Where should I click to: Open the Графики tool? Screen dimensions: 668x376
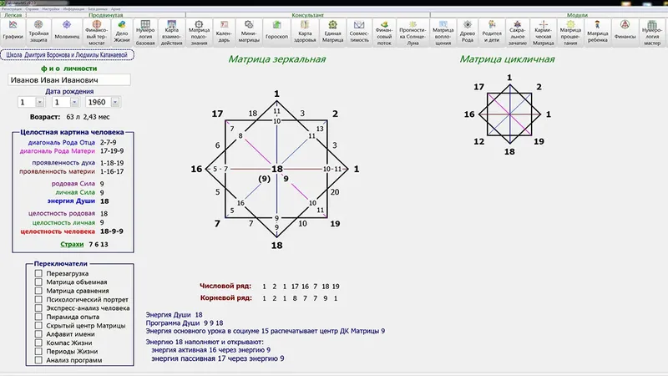[13, 33]
